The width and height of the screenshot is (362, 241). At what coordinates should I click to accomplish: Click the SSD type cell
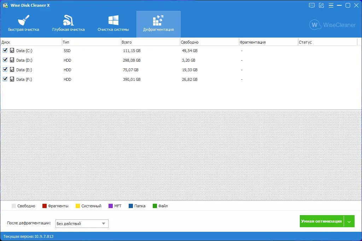(67, 51)
